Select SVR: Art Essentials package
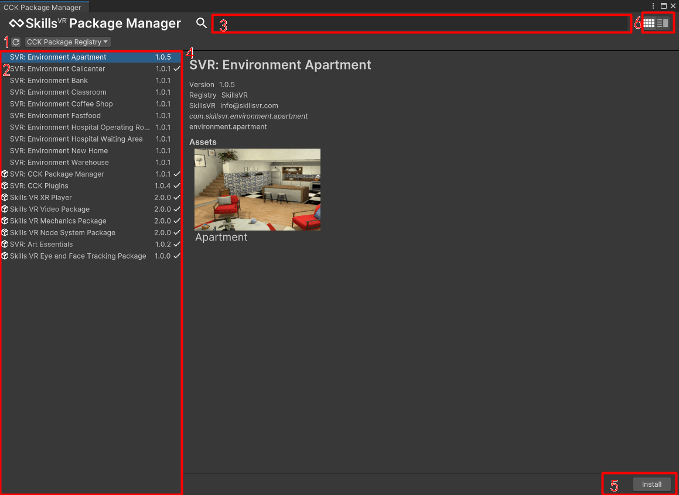Viewport: 679px width, 495px height. tap(90, 244)
